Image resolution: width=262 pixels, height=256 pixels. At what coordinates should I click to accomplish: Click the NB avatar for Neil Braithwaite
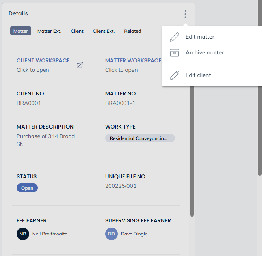[23, 234]
